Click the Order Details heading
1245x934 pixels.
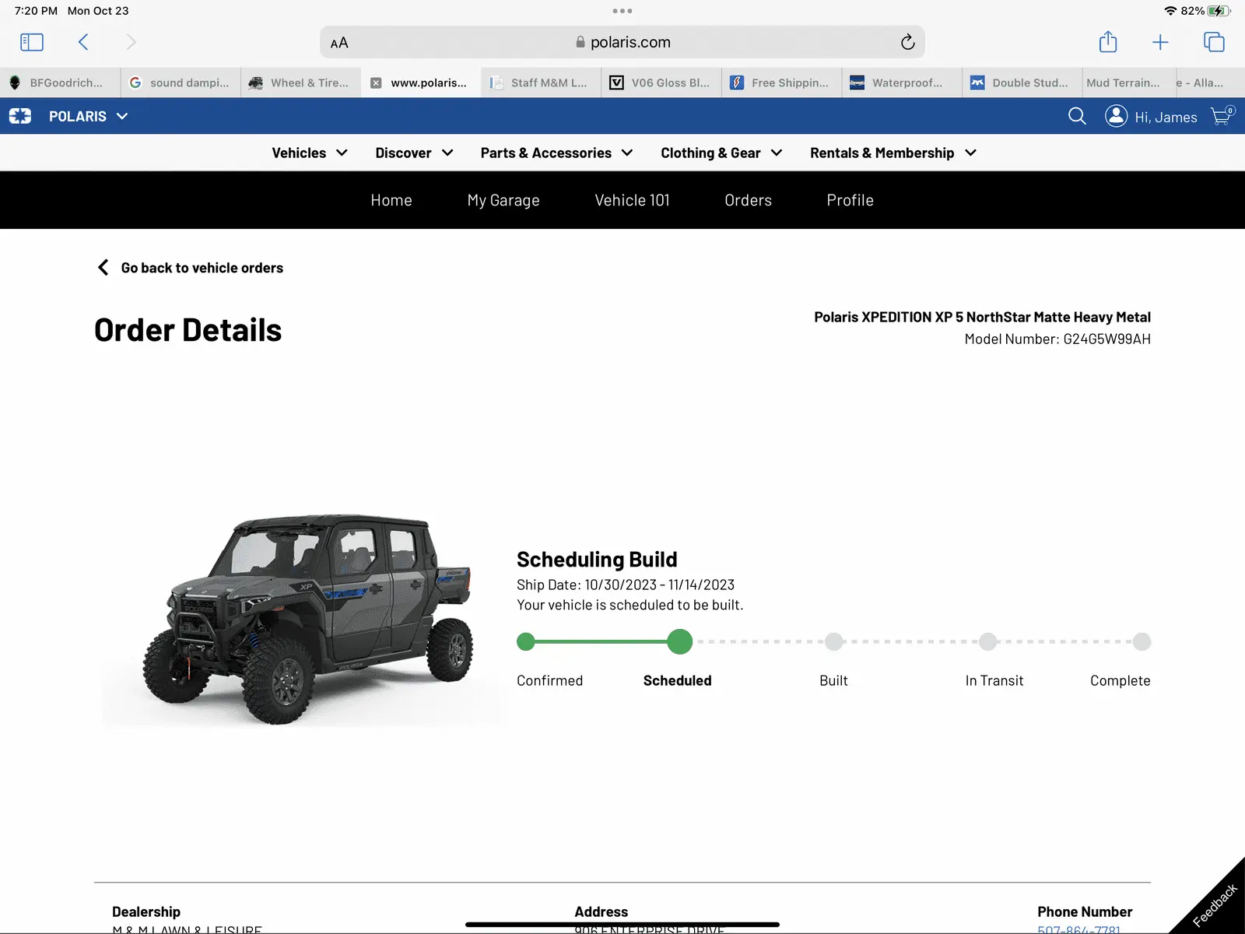coord(188,330)
